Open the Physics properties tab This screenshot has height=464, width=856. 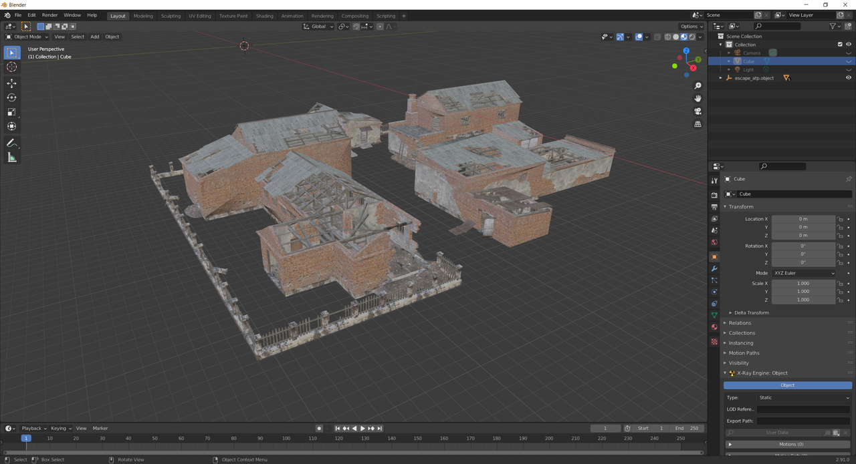tap(714, 292)
